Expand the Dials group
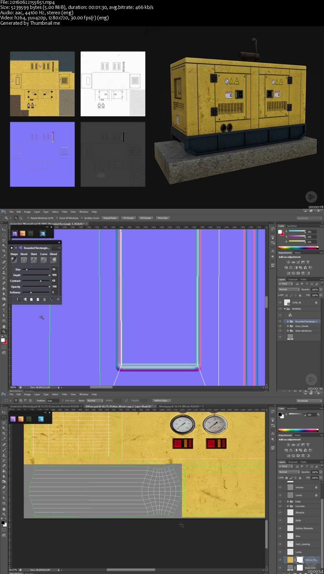The image size is (324, 574). pyautogui.click(x=288, y=502)
